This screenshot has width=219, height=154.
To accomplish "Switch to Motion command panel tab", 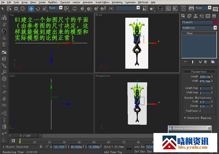I will pos(202,16).
